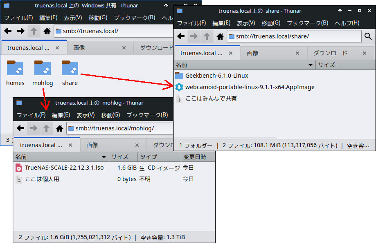Open 表示 menu in Windows share window
This screenshot has height=244, width=376.
pos(73,18)
